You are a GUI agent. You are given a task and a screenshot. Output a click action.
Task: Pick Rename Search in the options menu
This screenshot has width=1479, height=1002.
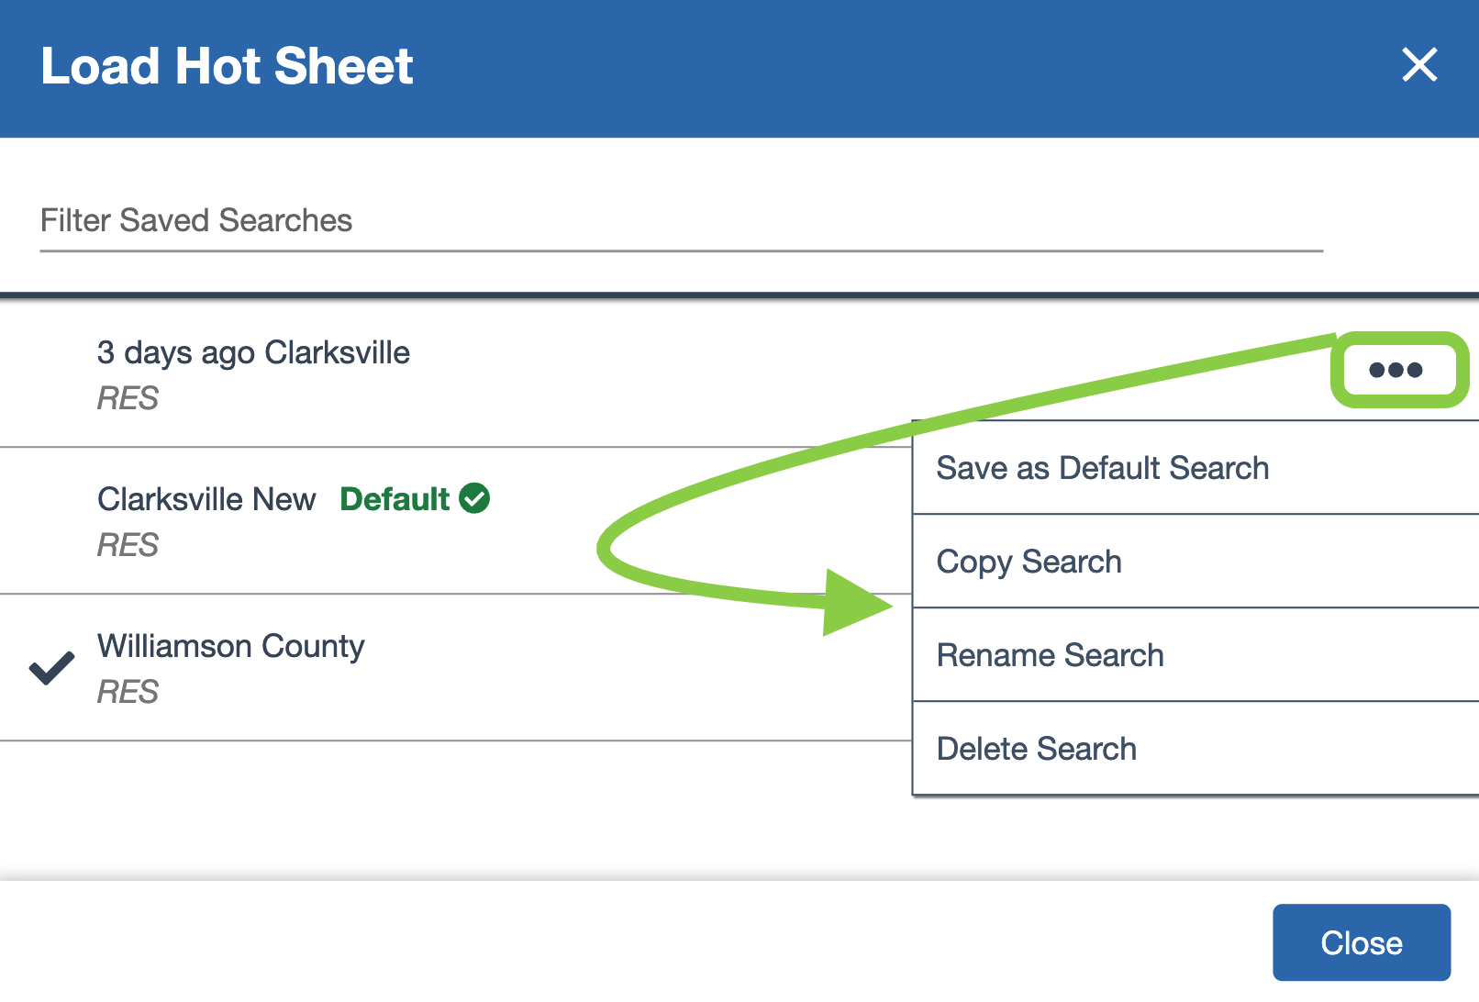pyautogui.click(x=1050, y=655)
